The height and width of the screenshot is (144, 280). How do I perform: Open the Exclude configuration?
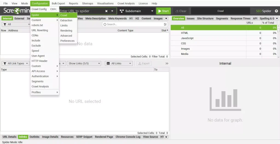click(x=45, y=46)
